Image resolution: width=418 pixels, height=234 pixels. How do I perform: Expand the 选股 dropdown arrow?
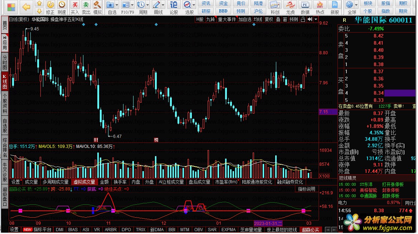pyautogui.click(x=194, y=5)
